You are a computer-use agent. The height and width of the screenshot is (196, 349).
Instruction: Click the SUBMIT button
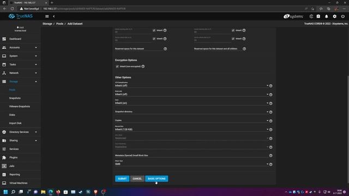pos(122,179)
